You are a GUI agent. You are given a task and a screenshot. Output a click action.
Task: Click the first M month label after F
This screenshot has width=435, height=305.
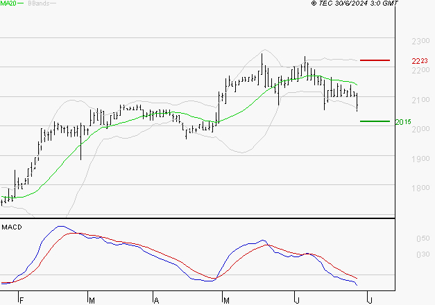pos(92,301)
